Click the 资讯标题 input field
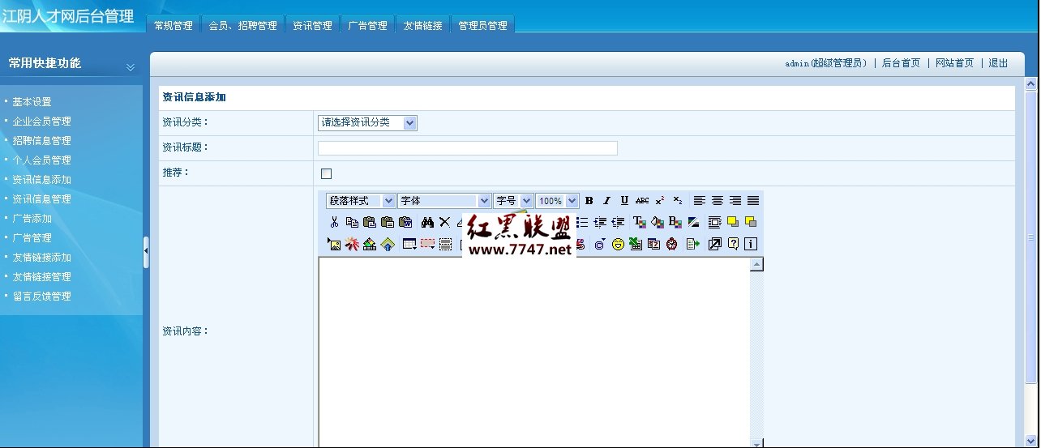This screenshot has width=1041, height=448. coord(468,148)
